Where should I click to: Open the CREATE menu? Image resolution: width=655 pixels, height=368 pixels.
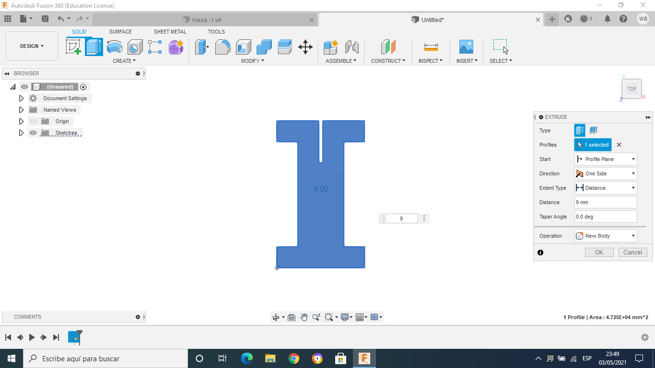pos(124,61)
